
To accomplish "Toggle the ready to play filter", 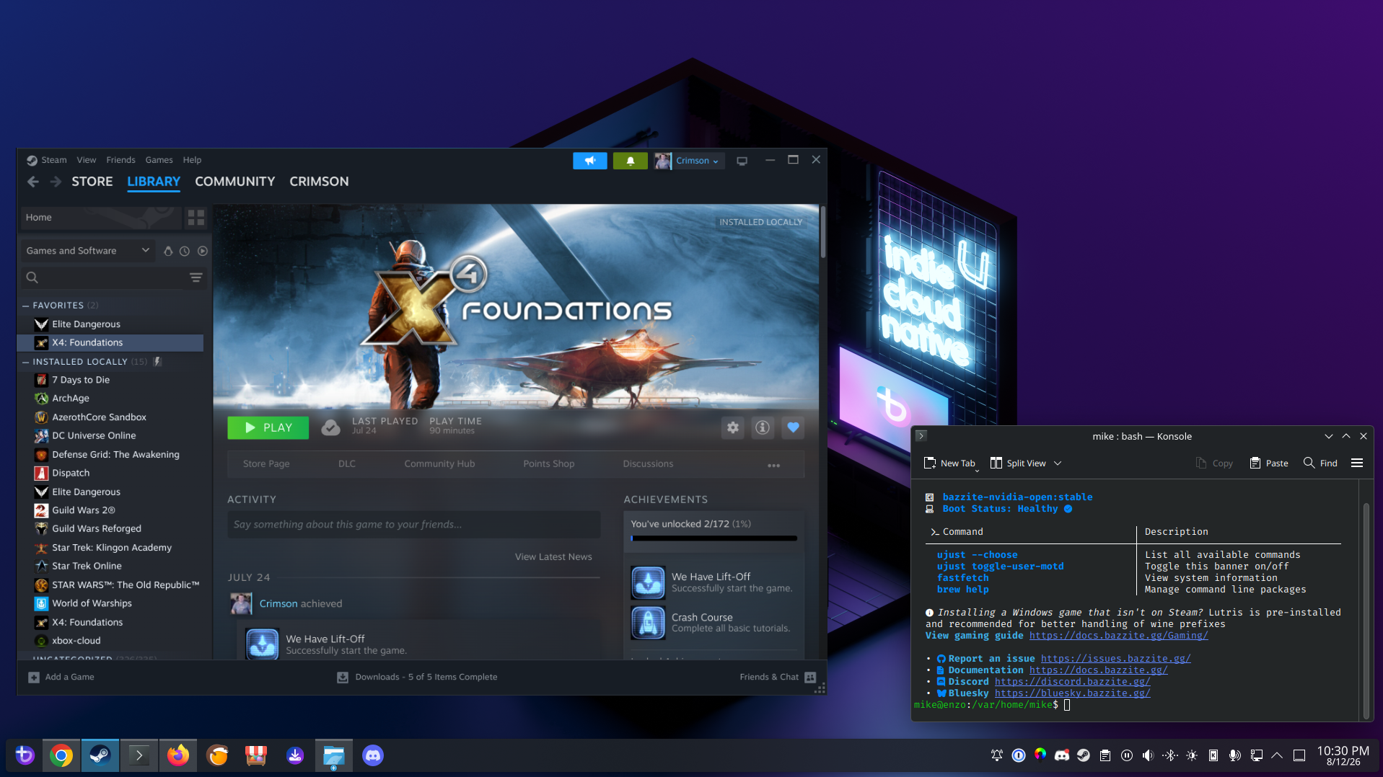I will (203, 251).
